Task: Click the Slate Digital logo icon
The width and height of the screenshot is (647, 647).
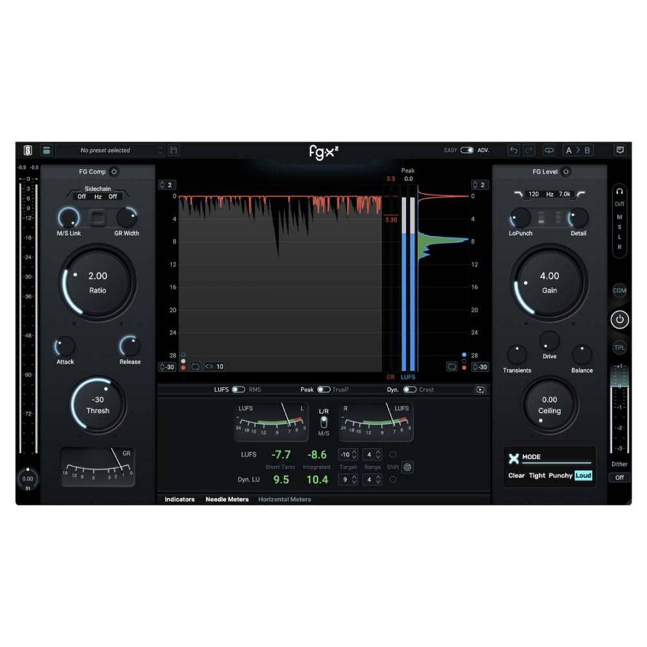Action: click(28, 150)
